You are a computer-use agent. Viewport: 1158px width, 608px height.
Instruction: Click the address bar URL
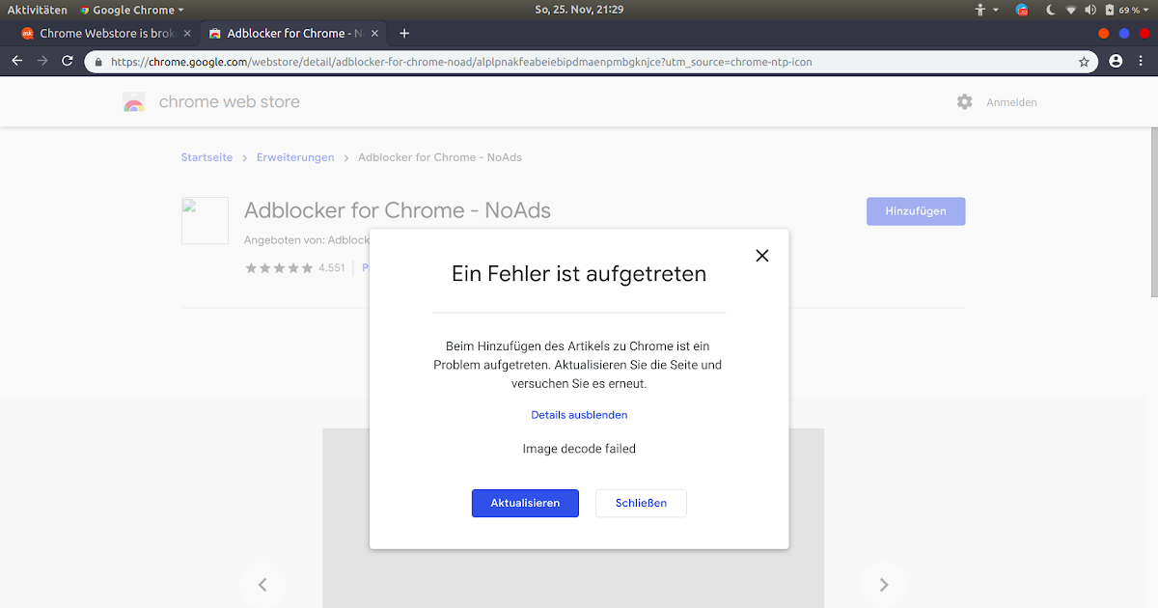tap(461, 61)
